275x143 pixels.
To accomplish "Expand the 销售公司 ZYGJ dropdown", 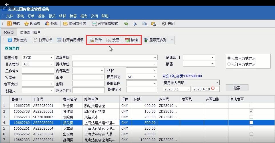I will point(51,58).
